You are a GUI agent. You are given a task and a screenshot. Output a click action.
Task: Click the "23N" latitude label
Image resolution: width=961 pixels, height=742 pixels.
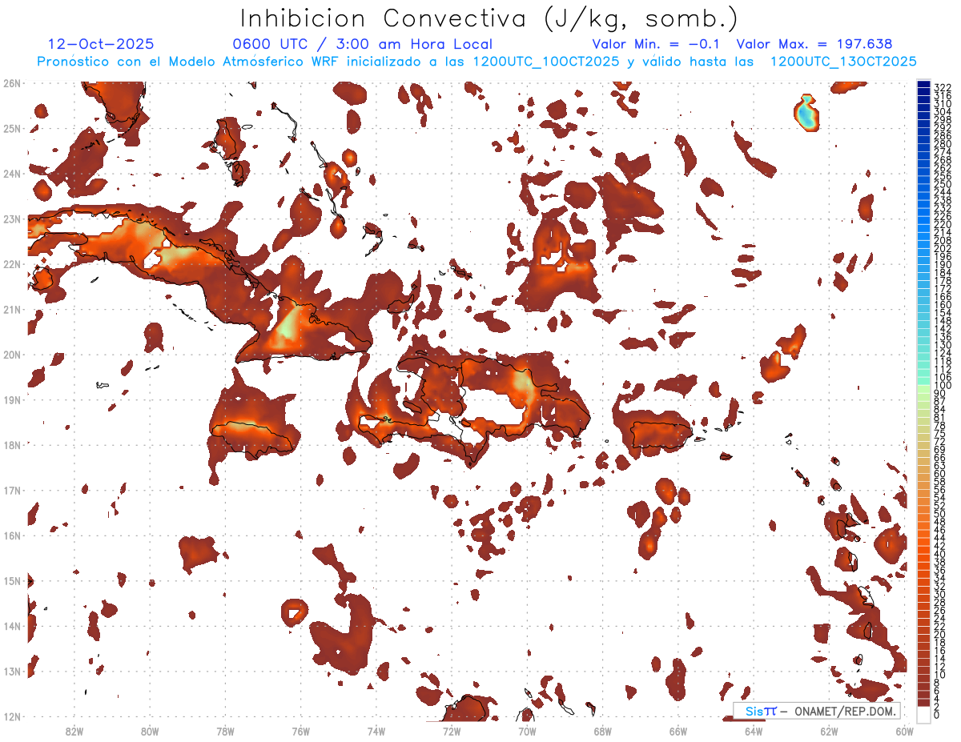12,219
